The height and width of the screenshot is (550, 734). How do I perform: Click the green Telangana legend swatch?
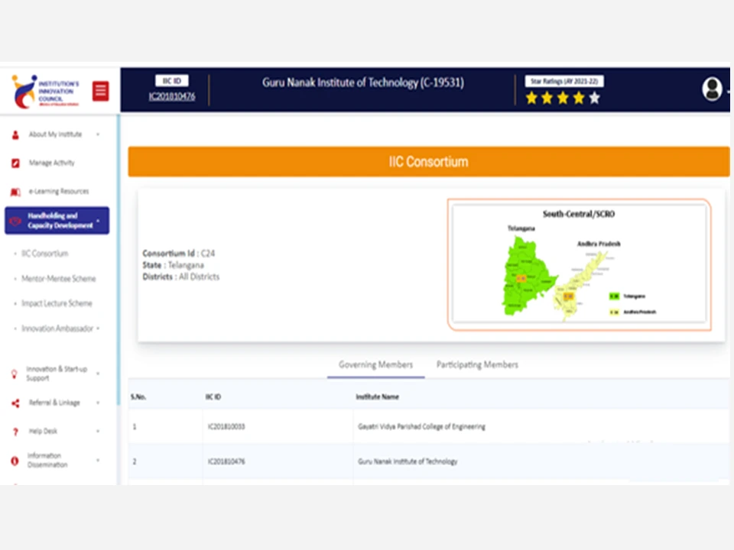tap(614, 296)
